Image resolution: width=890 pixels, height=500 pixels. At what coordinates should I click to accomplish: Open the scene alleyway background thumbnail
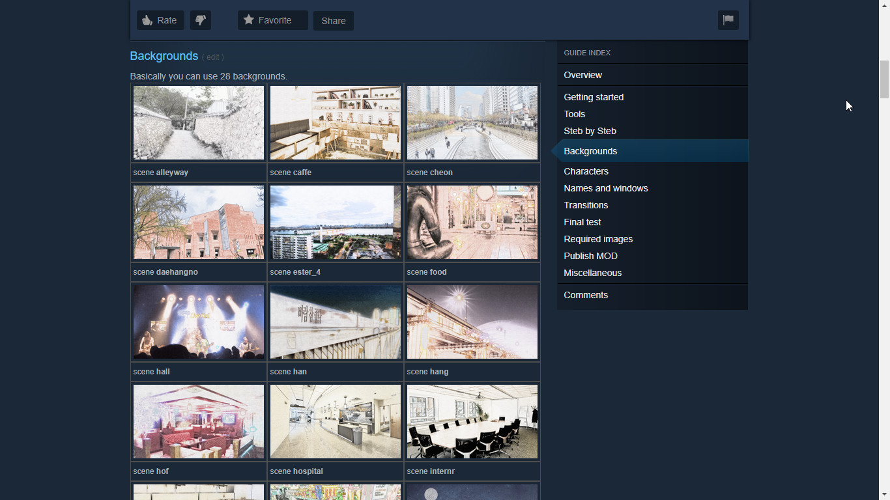[x=199, y=122]
